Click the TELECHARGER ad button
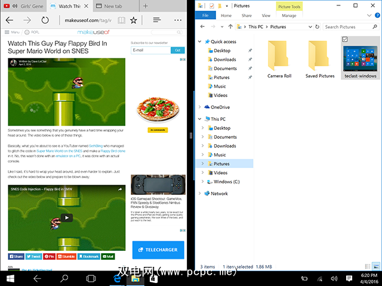Screen dimensions: 382x286 tap(158, 250)
